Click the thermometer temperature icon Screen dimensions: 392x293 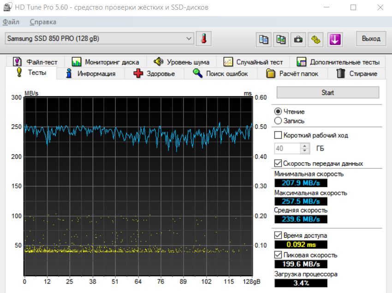coord(202,39)
